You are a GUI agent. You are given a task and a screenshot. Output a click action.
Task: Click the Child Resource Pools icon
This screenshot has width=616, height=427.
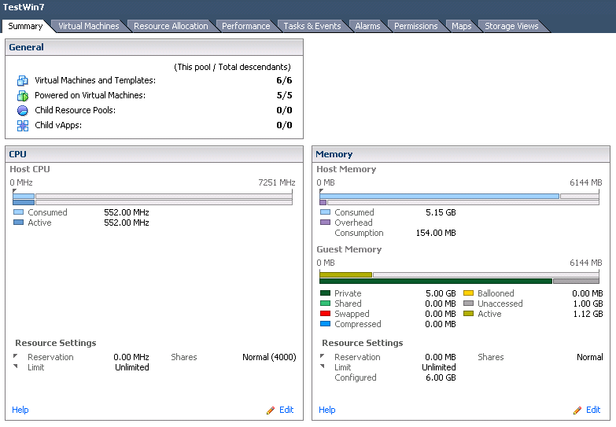pos(22,110)
